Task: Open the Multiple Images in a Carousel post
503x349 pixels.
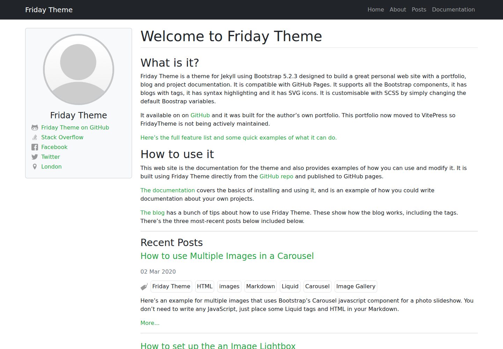Action: [x=227, y=256]
